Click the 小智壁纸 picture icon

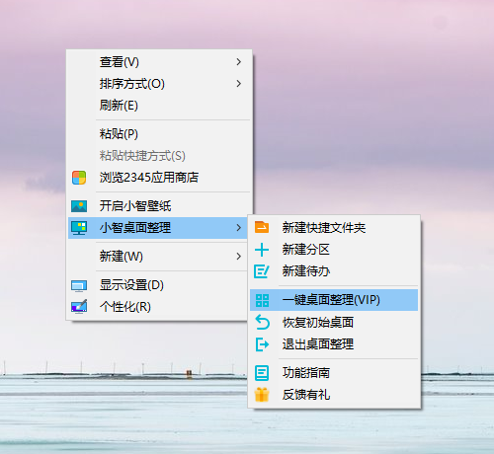(79, 206)
